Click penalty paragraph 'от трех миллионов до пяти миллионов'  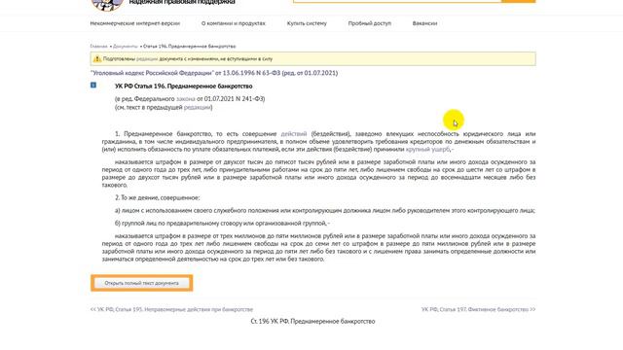[318, 248]
